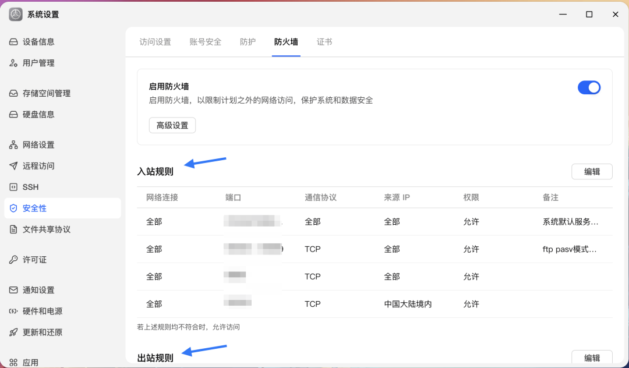The width and height of the screenshot is (629, 368).
Task: Click the 入站规则 section heading
Action: (156, 172)
